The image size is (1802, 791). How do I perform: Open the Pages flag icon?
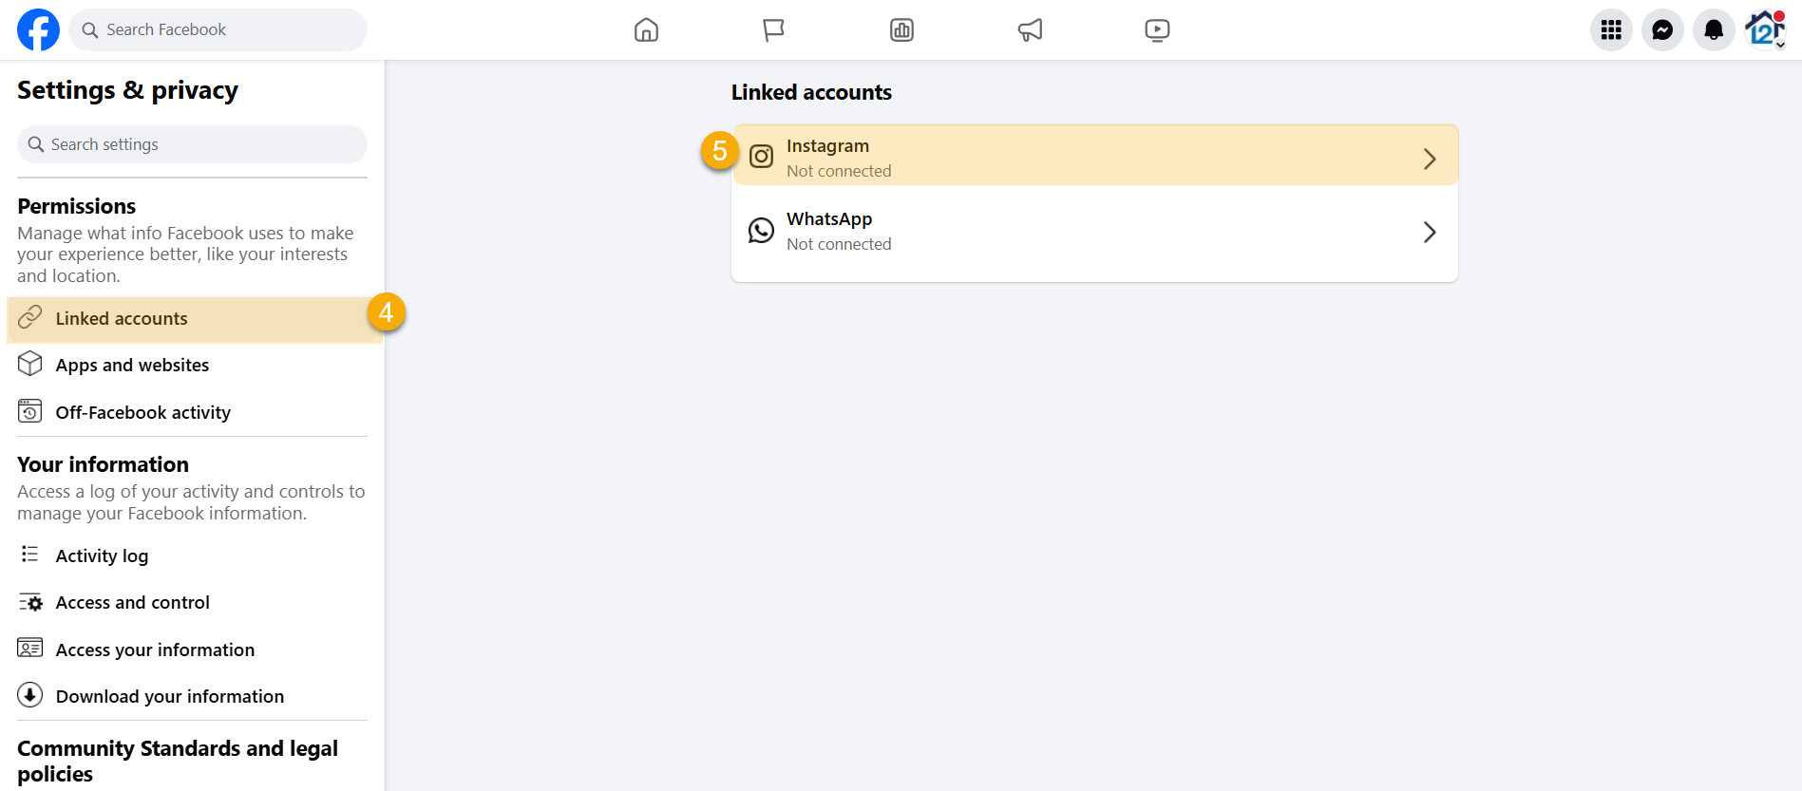[x=773, y=30]
